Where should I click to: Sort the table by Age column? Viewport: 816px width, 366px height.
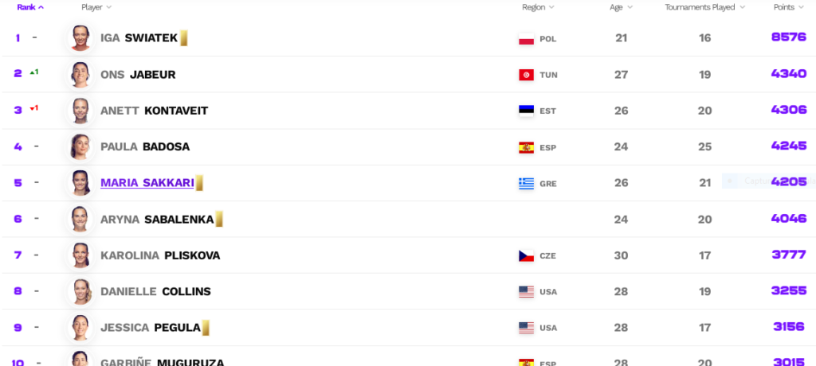(x=621, y=7)
